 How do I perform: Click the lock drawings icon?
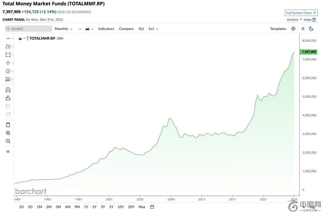coord(8,98)
